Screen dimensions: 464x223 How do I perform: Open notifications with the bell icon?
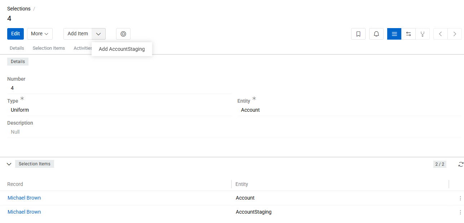tap(376, 34)
